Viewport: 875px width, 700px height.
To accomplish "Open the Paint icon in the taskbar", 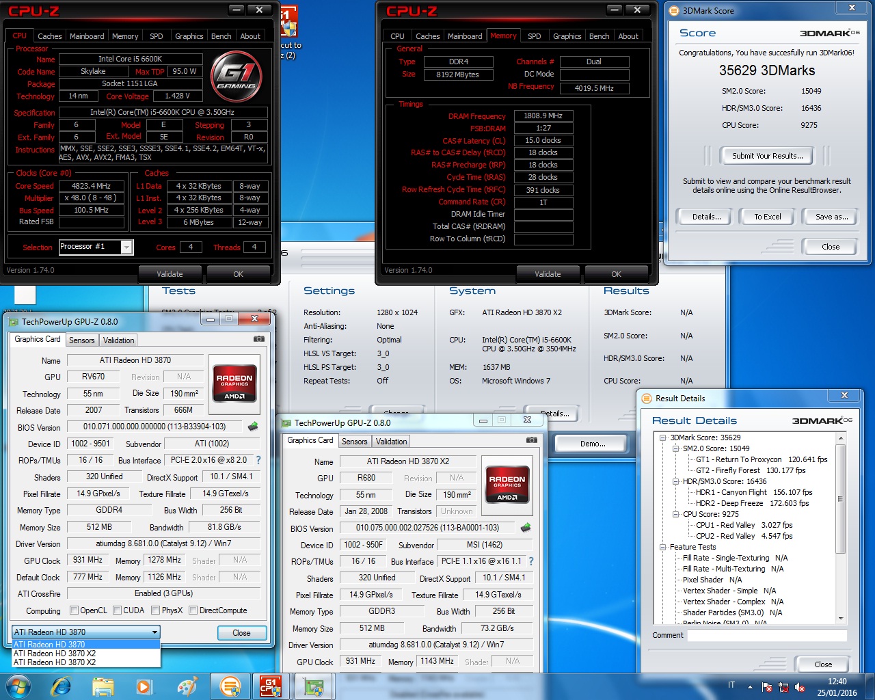I will (187, 686).
